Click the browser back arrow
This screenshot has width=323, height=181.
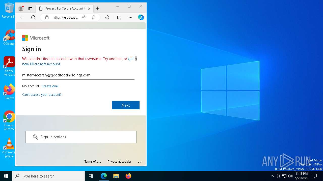pyautogui.click(x=22, y=17)
